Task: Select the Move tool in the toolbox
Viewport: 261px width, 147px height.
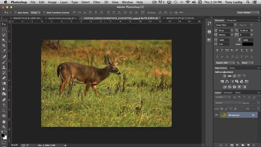Action: [4, 24]
